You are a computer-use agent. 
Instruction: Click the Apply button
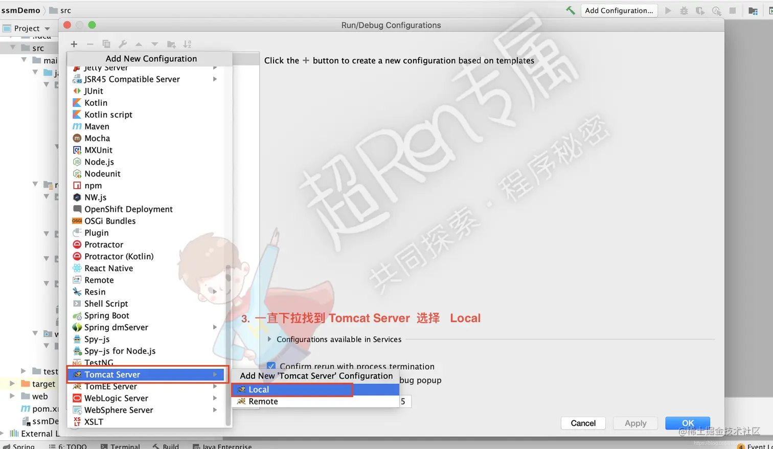[x=635, y=423]
